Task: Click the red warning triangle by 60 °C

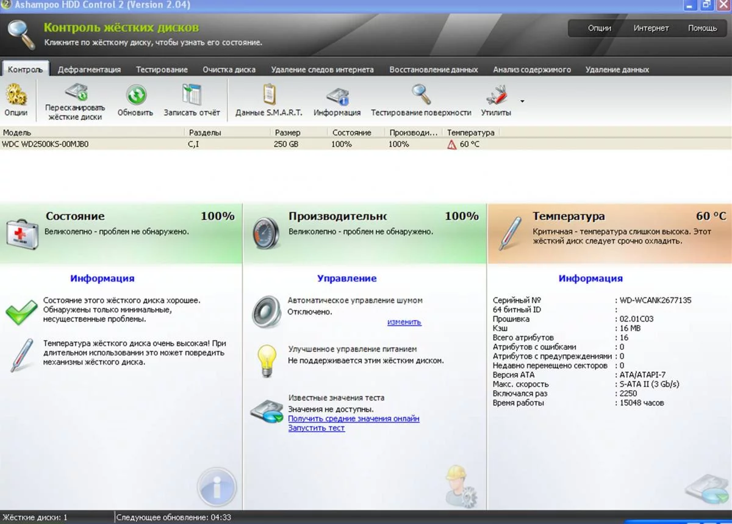Action: click(452, 144)
